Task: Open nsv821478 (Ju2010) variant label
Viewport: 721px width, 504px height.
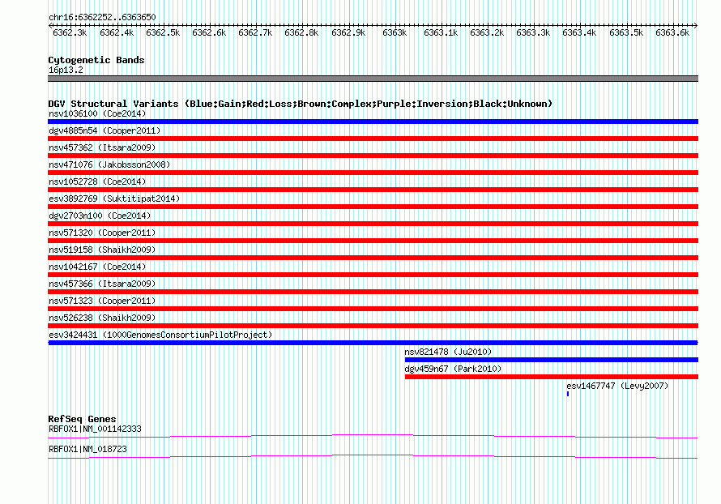Action: point(448,352)
